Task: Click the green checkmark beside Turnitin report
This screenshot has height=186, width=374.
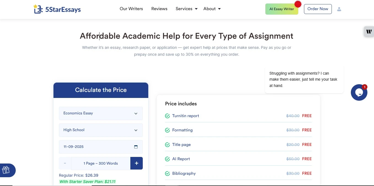Action: [x=167, y=116]
